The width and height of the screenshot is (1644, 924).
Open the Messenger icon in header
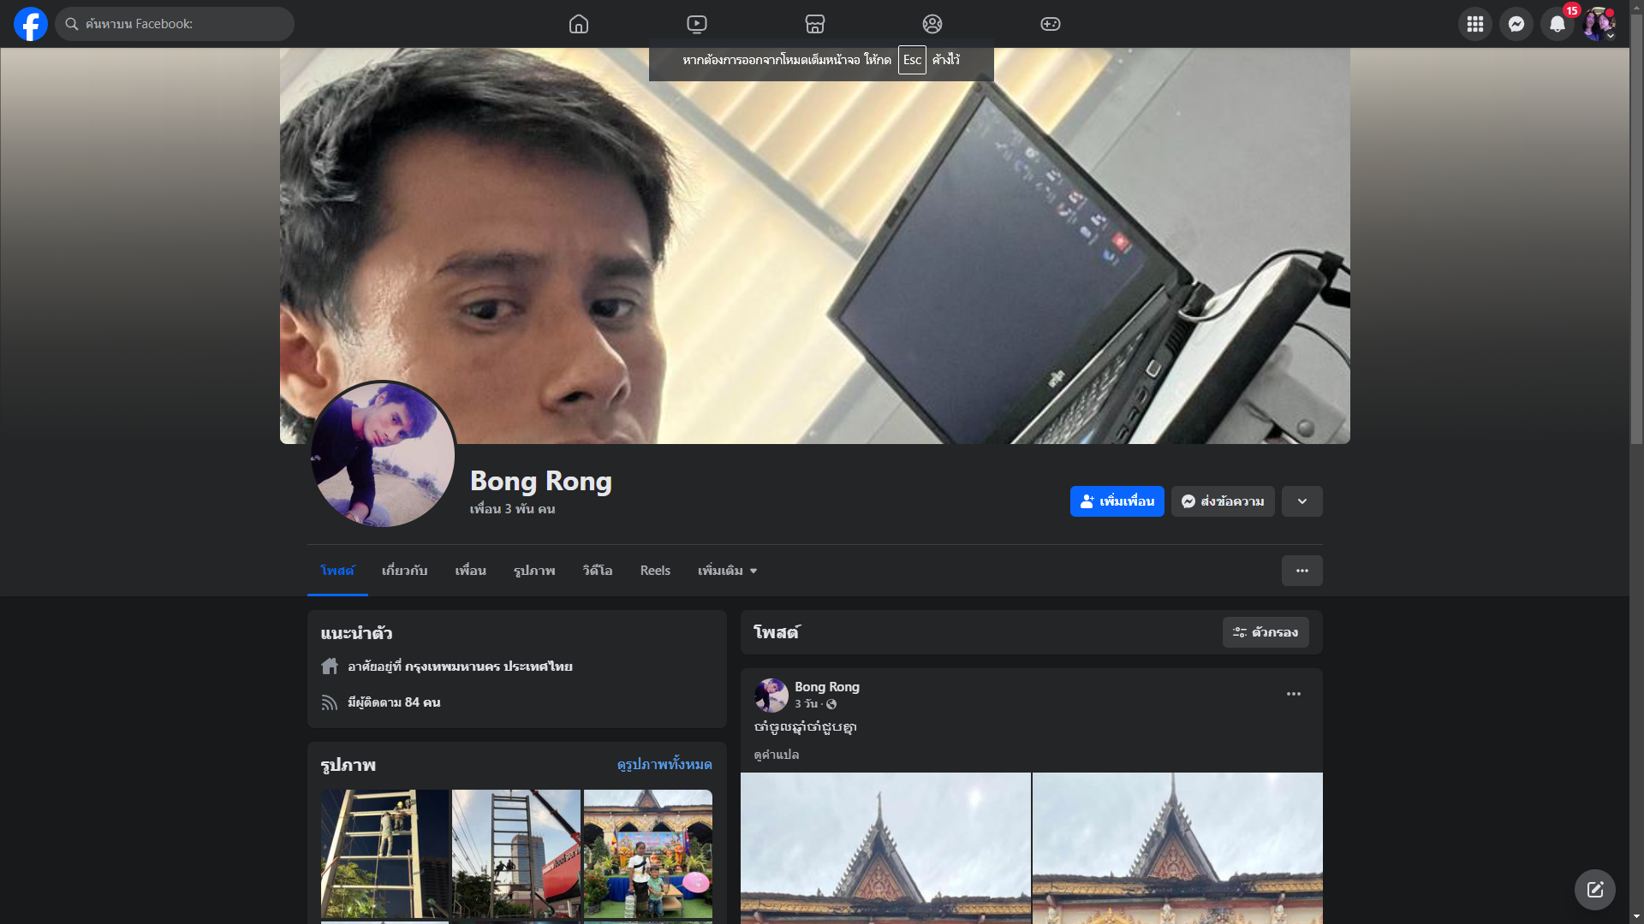(x=1516, y=24)
